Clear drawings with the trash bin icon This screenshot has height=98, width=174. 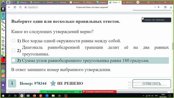(x=3, y=41)
